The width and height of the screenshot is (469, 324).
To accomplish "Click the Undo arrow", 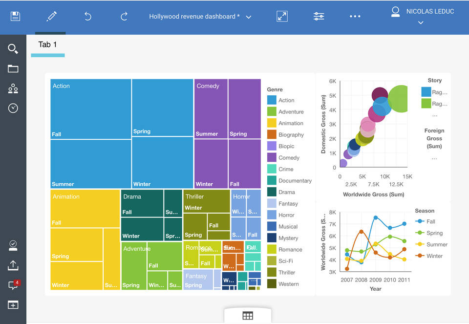I will tap(87, 16).
